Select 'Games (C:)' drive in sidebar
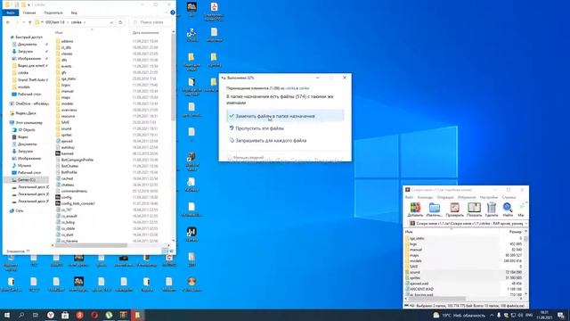Viewport: 570px width, 321px height. coord(26,180)
